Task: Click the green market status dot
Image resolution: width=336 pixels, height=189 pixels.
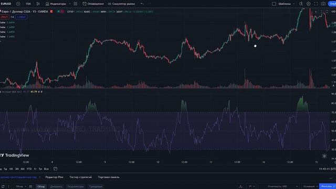Action: pos(58,12)
